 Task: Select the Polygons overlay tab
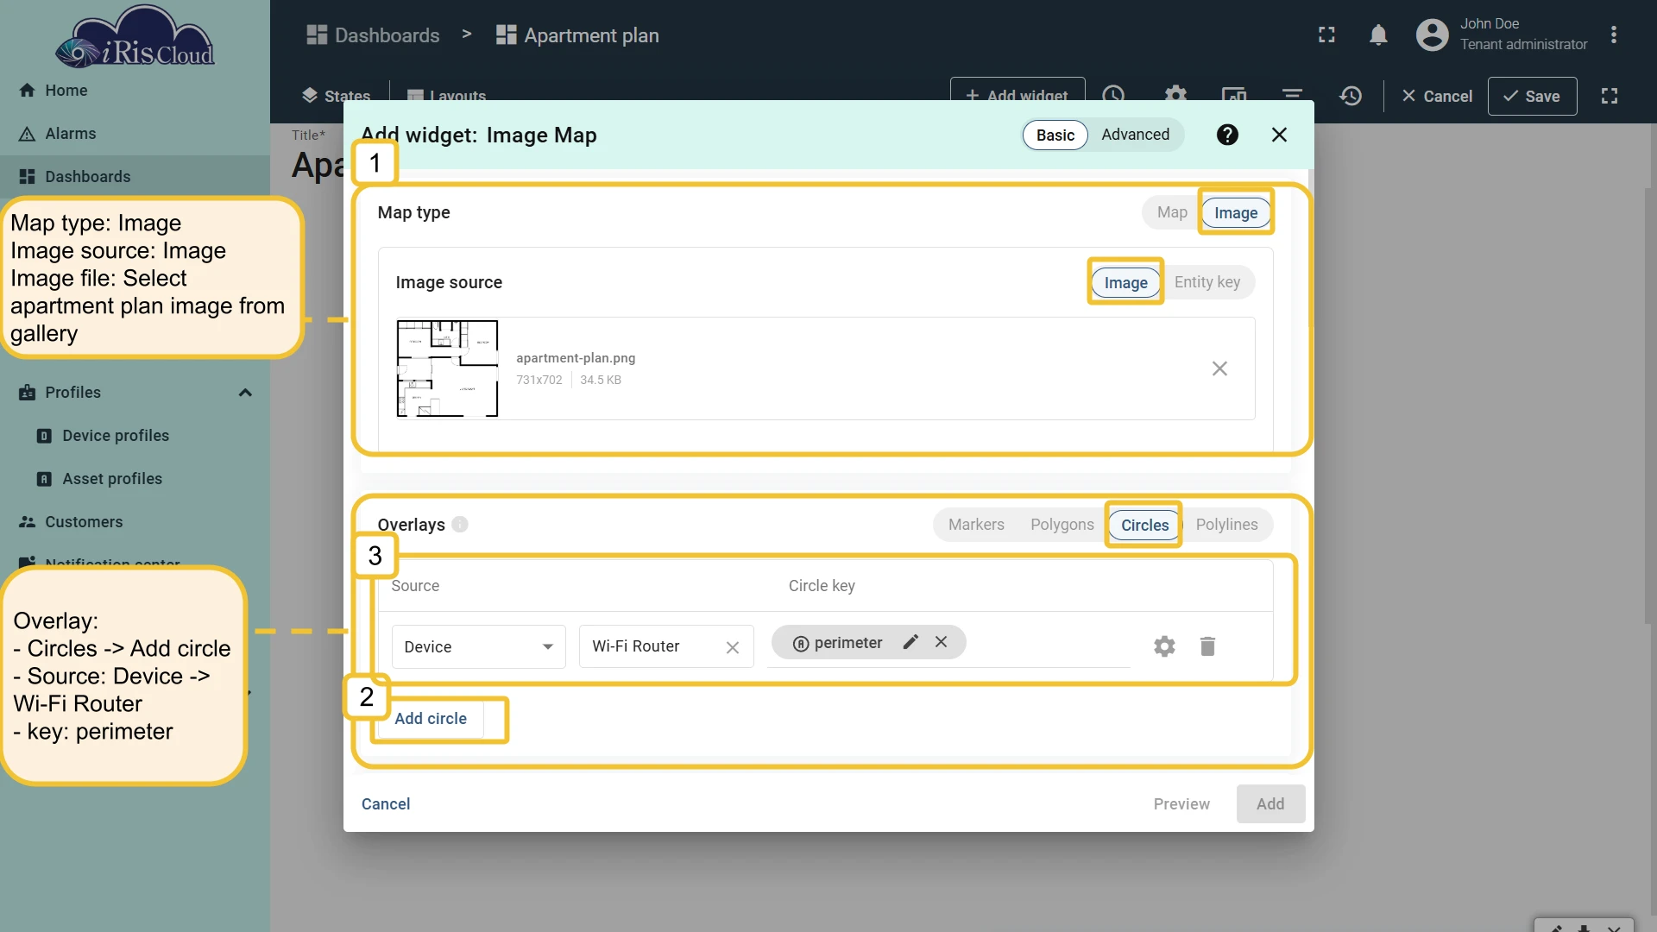click(x=1062, y=525)
